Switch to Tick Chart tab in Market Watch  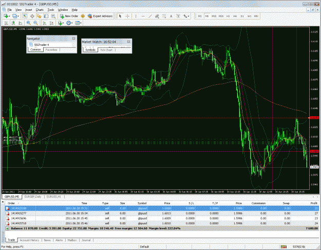pos(106,50)
